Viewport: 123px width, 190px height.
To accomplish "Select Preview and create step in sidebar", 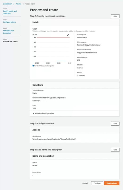I will [10, 42].
